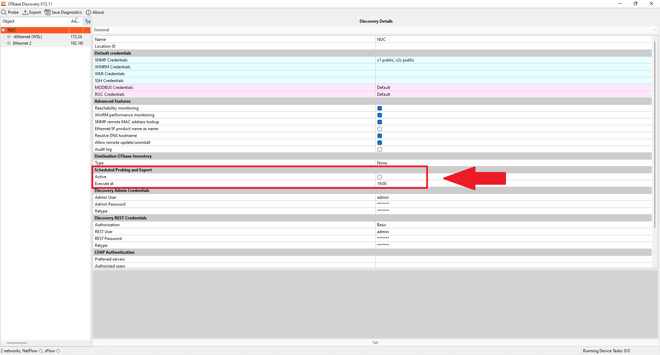Edit the REST User field
660x355 pixels.
(514, 232)
